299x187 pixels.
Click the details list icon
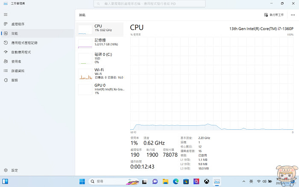6,71
